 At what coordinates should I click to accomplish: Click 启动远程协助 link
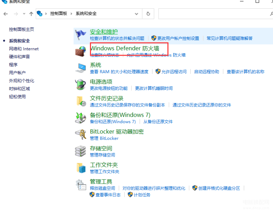coord(207,72)
